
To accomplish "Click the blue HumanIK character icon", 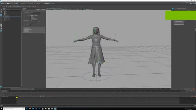I will [173, 9].
